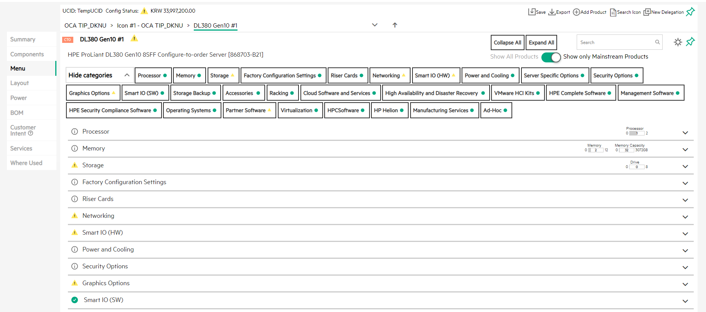706x312 pixels.
Task: Click warning icon on Smart IO (HW) row
Action: [x=75, y=232]
